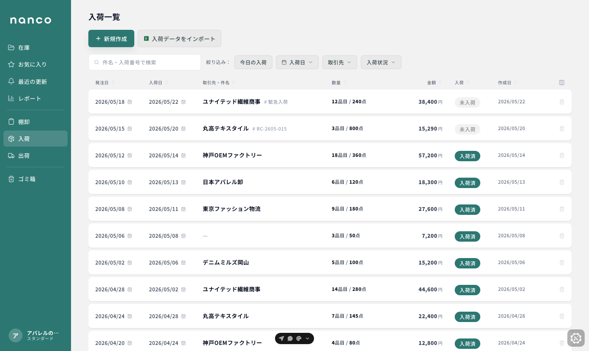589x351 pixels.
Task: Toggle 入荷済 badge on 日本アパレル卸 row
Action: click(x=467, y=183)
